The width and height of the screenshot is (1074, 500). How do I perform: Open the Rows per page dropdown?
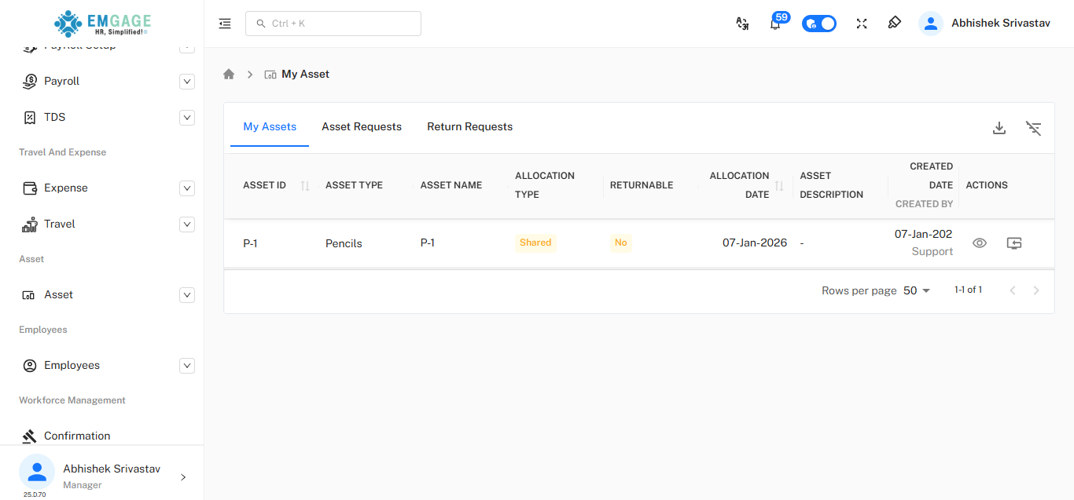pos(915,290)
